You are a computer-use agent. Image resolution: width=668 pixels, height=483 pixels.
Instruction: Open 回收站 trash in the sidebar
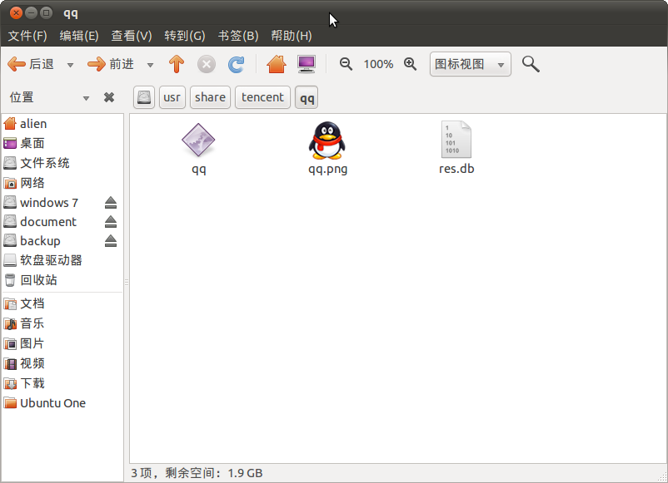62,280
